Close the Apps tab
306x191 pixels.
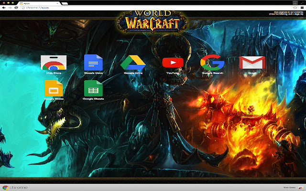tap(57, 3)
